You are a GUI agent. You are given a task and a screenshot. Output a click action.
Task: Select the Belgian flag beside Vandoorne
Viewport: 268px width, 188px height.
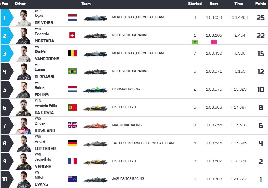72,53
